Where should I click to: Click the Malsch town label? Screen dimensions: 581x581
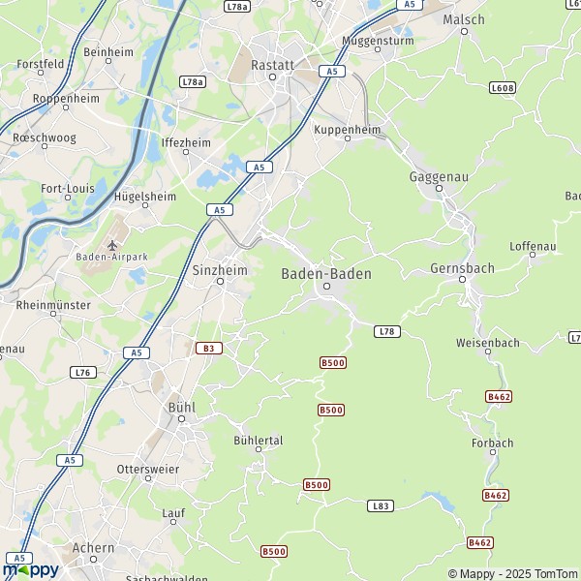point(464,19)
